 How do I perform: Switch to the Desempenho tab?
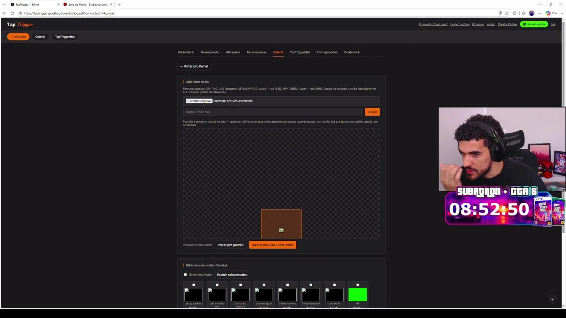point(210,52)
